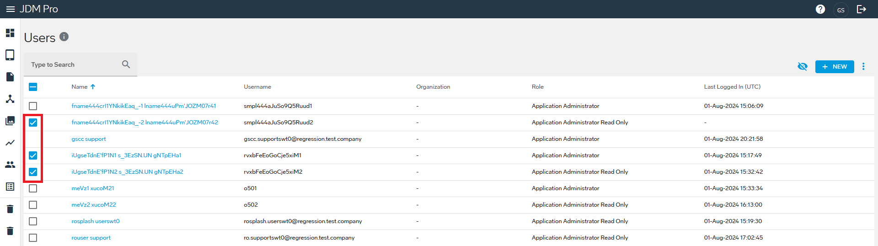Open the upper trash bin sidebar icon
The image size is (878, 246).
click(10, 209)
